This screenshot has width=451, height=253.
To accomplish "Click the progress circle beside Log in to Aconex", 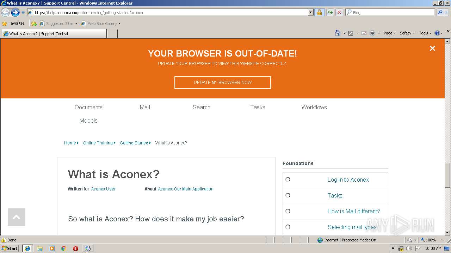I will click(x=288, y=180).
